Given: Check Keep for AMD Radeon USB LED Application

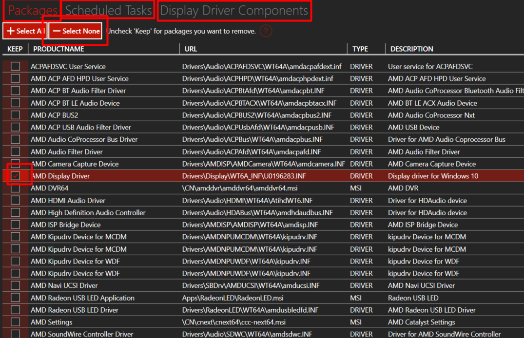Looking at the screenshot, I should pos(16,298).
